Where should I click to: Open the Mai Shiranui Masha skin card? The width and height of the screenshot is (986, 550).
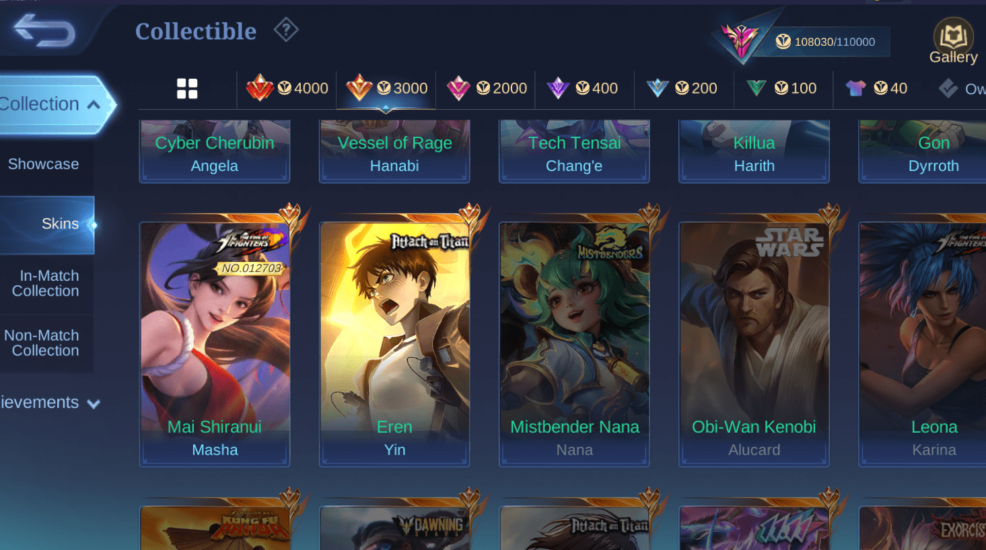[215, 343]
